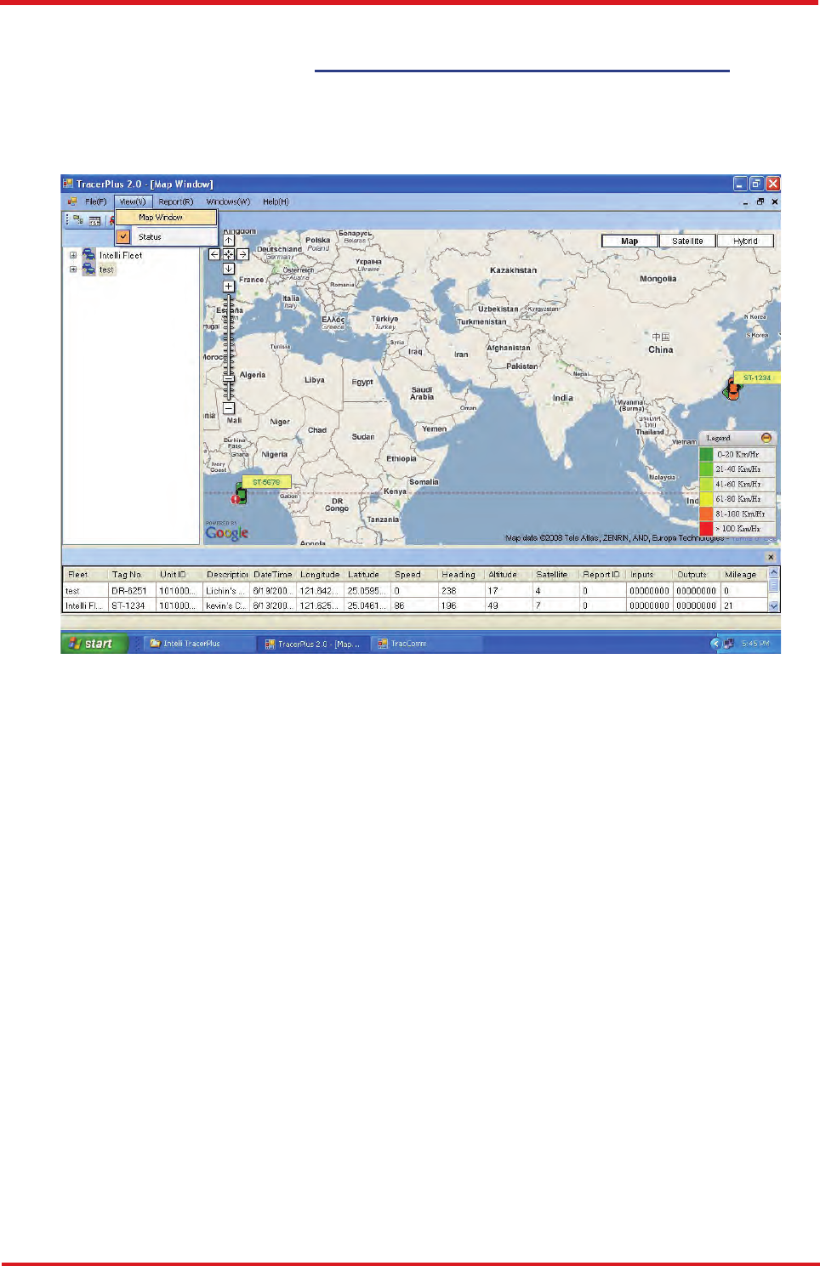Restore the inner Map Window with restore icon
The height and width of the screenshot is (1266, 820).
coord(760,202)
